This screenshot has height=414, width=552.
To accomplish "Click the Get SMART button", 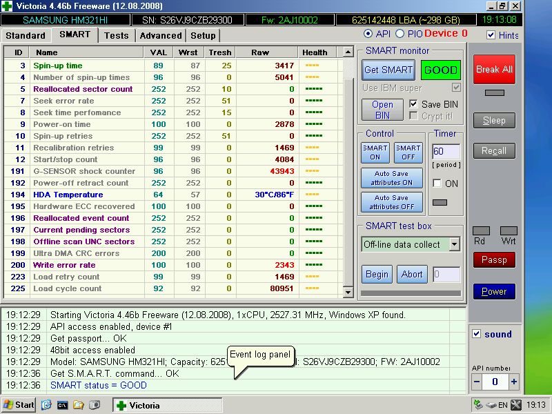I will [x=388, y=70].
